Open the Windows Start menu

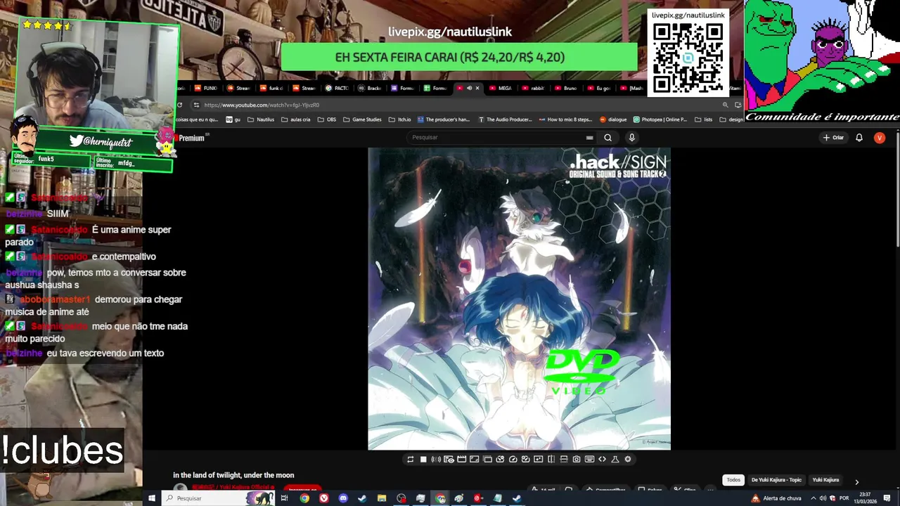(x=151, y=498)
